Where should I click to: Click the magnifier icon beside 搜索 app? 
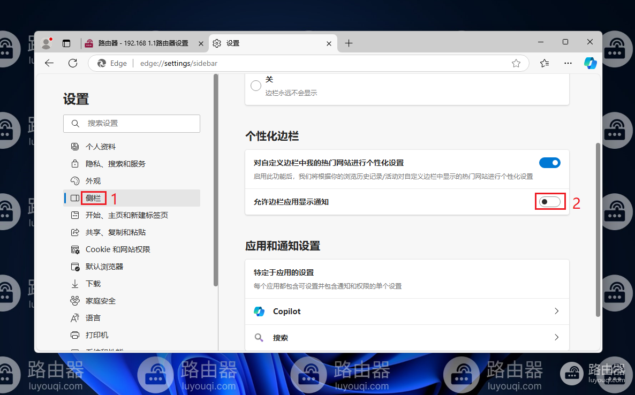(x=259, y=338)
